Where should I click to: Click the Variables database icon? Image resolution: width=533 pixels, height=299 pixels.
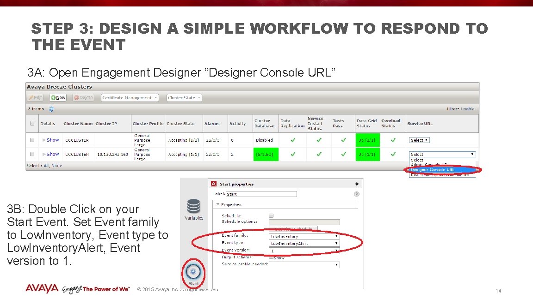pos(193,206)
